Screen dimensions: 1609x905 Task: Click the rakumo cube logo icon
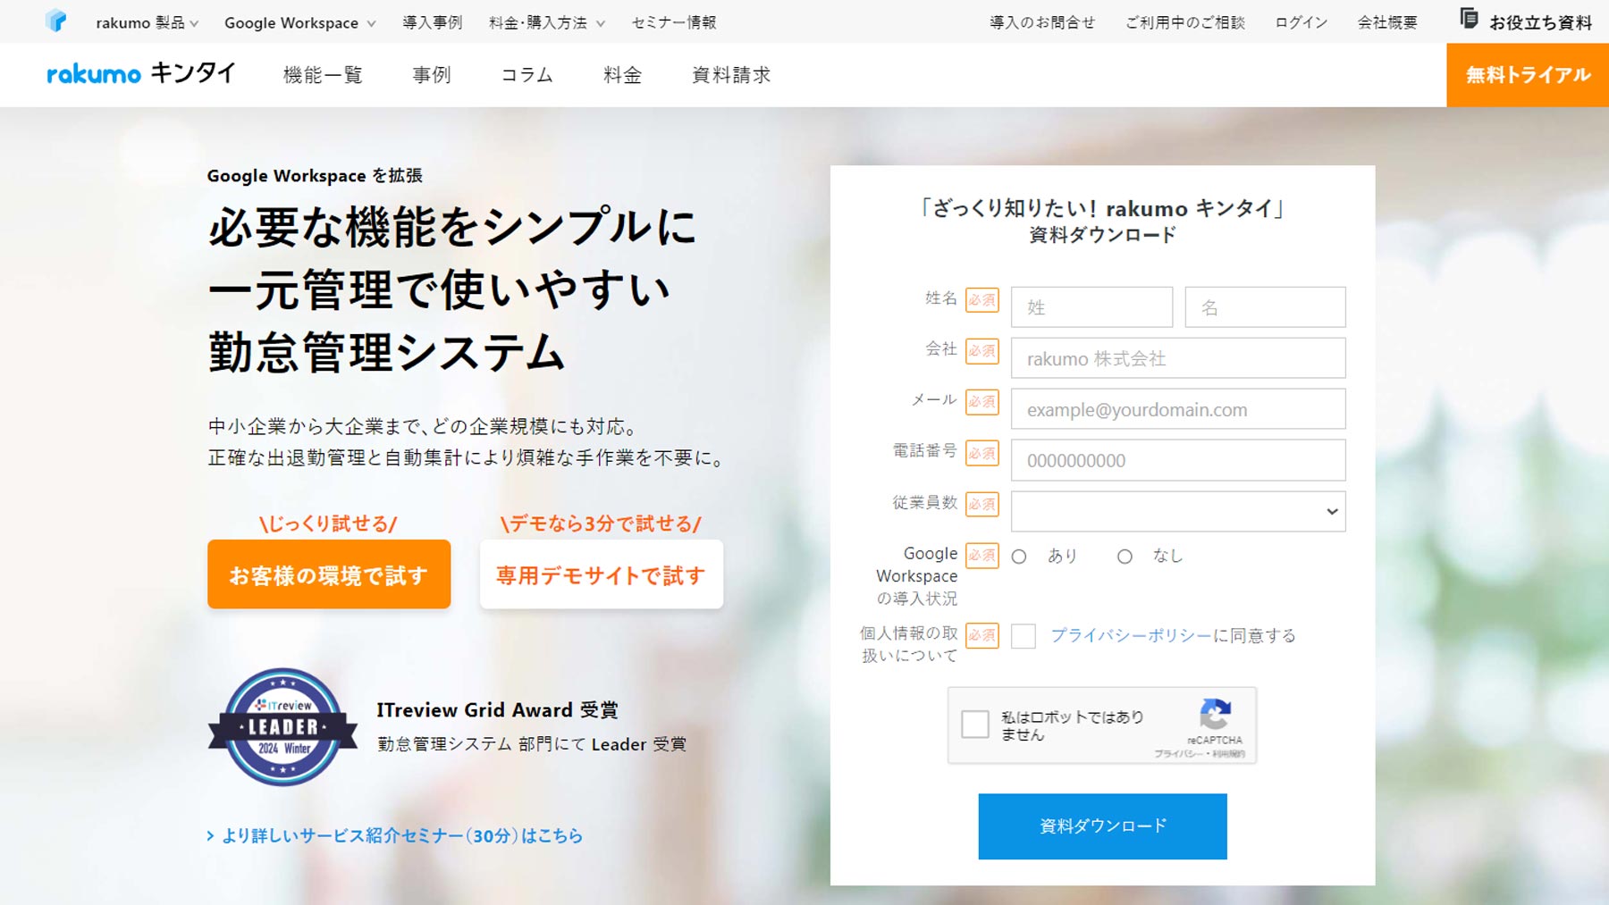coord(56,21)
